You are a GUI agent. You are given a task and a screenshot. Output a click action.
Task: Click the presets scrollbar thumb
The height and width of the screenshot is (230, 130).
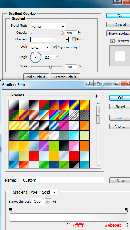(98, 115)
